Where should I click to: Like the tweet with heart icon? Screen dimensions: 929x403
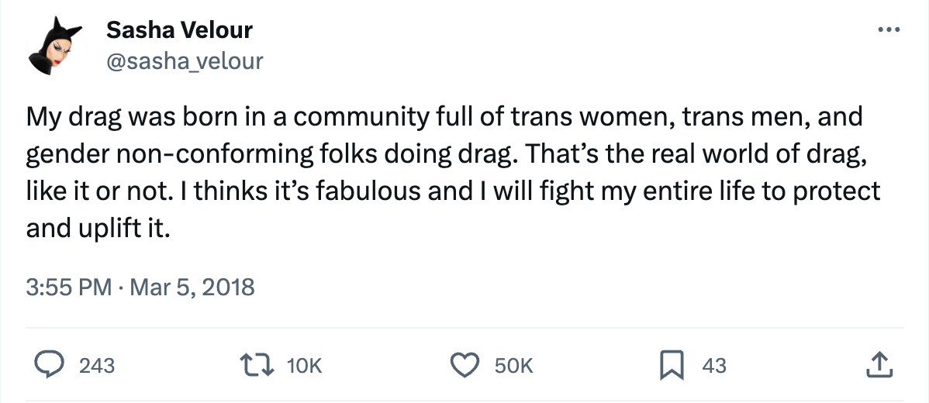click(x=465, y=365)
